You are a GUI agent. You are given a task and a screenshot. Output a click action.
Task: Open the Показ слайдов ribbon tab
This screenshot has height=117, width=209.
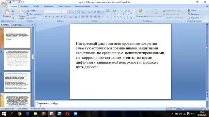tap(64, 6)
